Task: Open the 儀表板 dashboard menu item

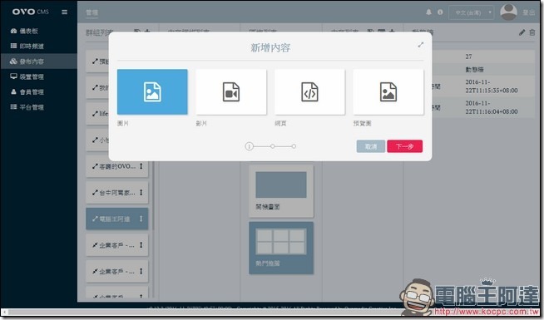Action: tap(39, 31)
